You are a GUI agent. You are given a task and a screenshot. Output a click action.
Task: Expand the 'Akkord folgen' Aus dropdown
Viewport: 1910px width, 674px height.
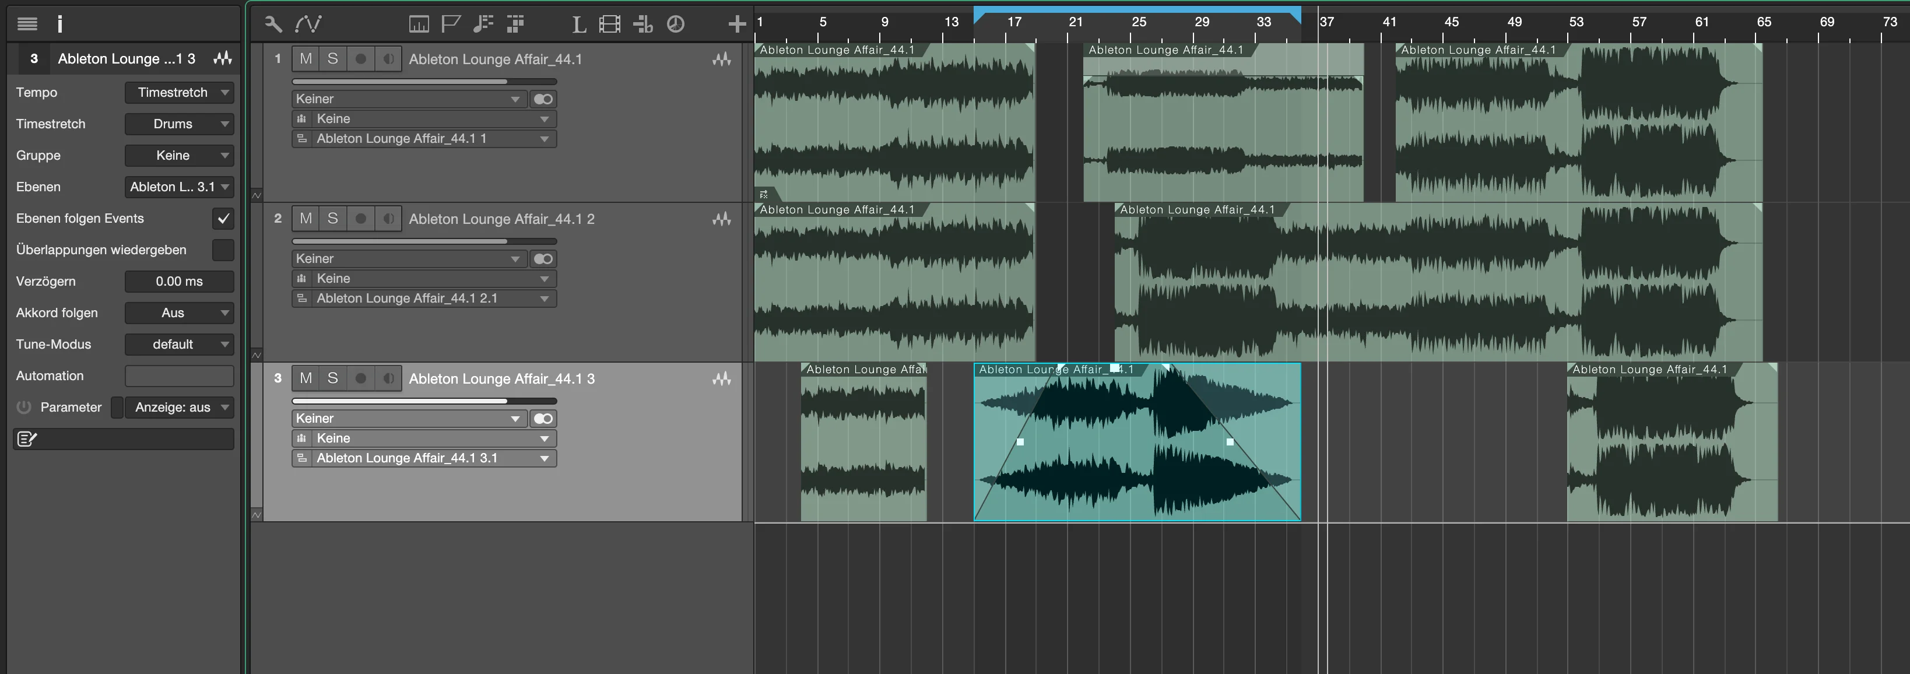click(x=180, y=313)
